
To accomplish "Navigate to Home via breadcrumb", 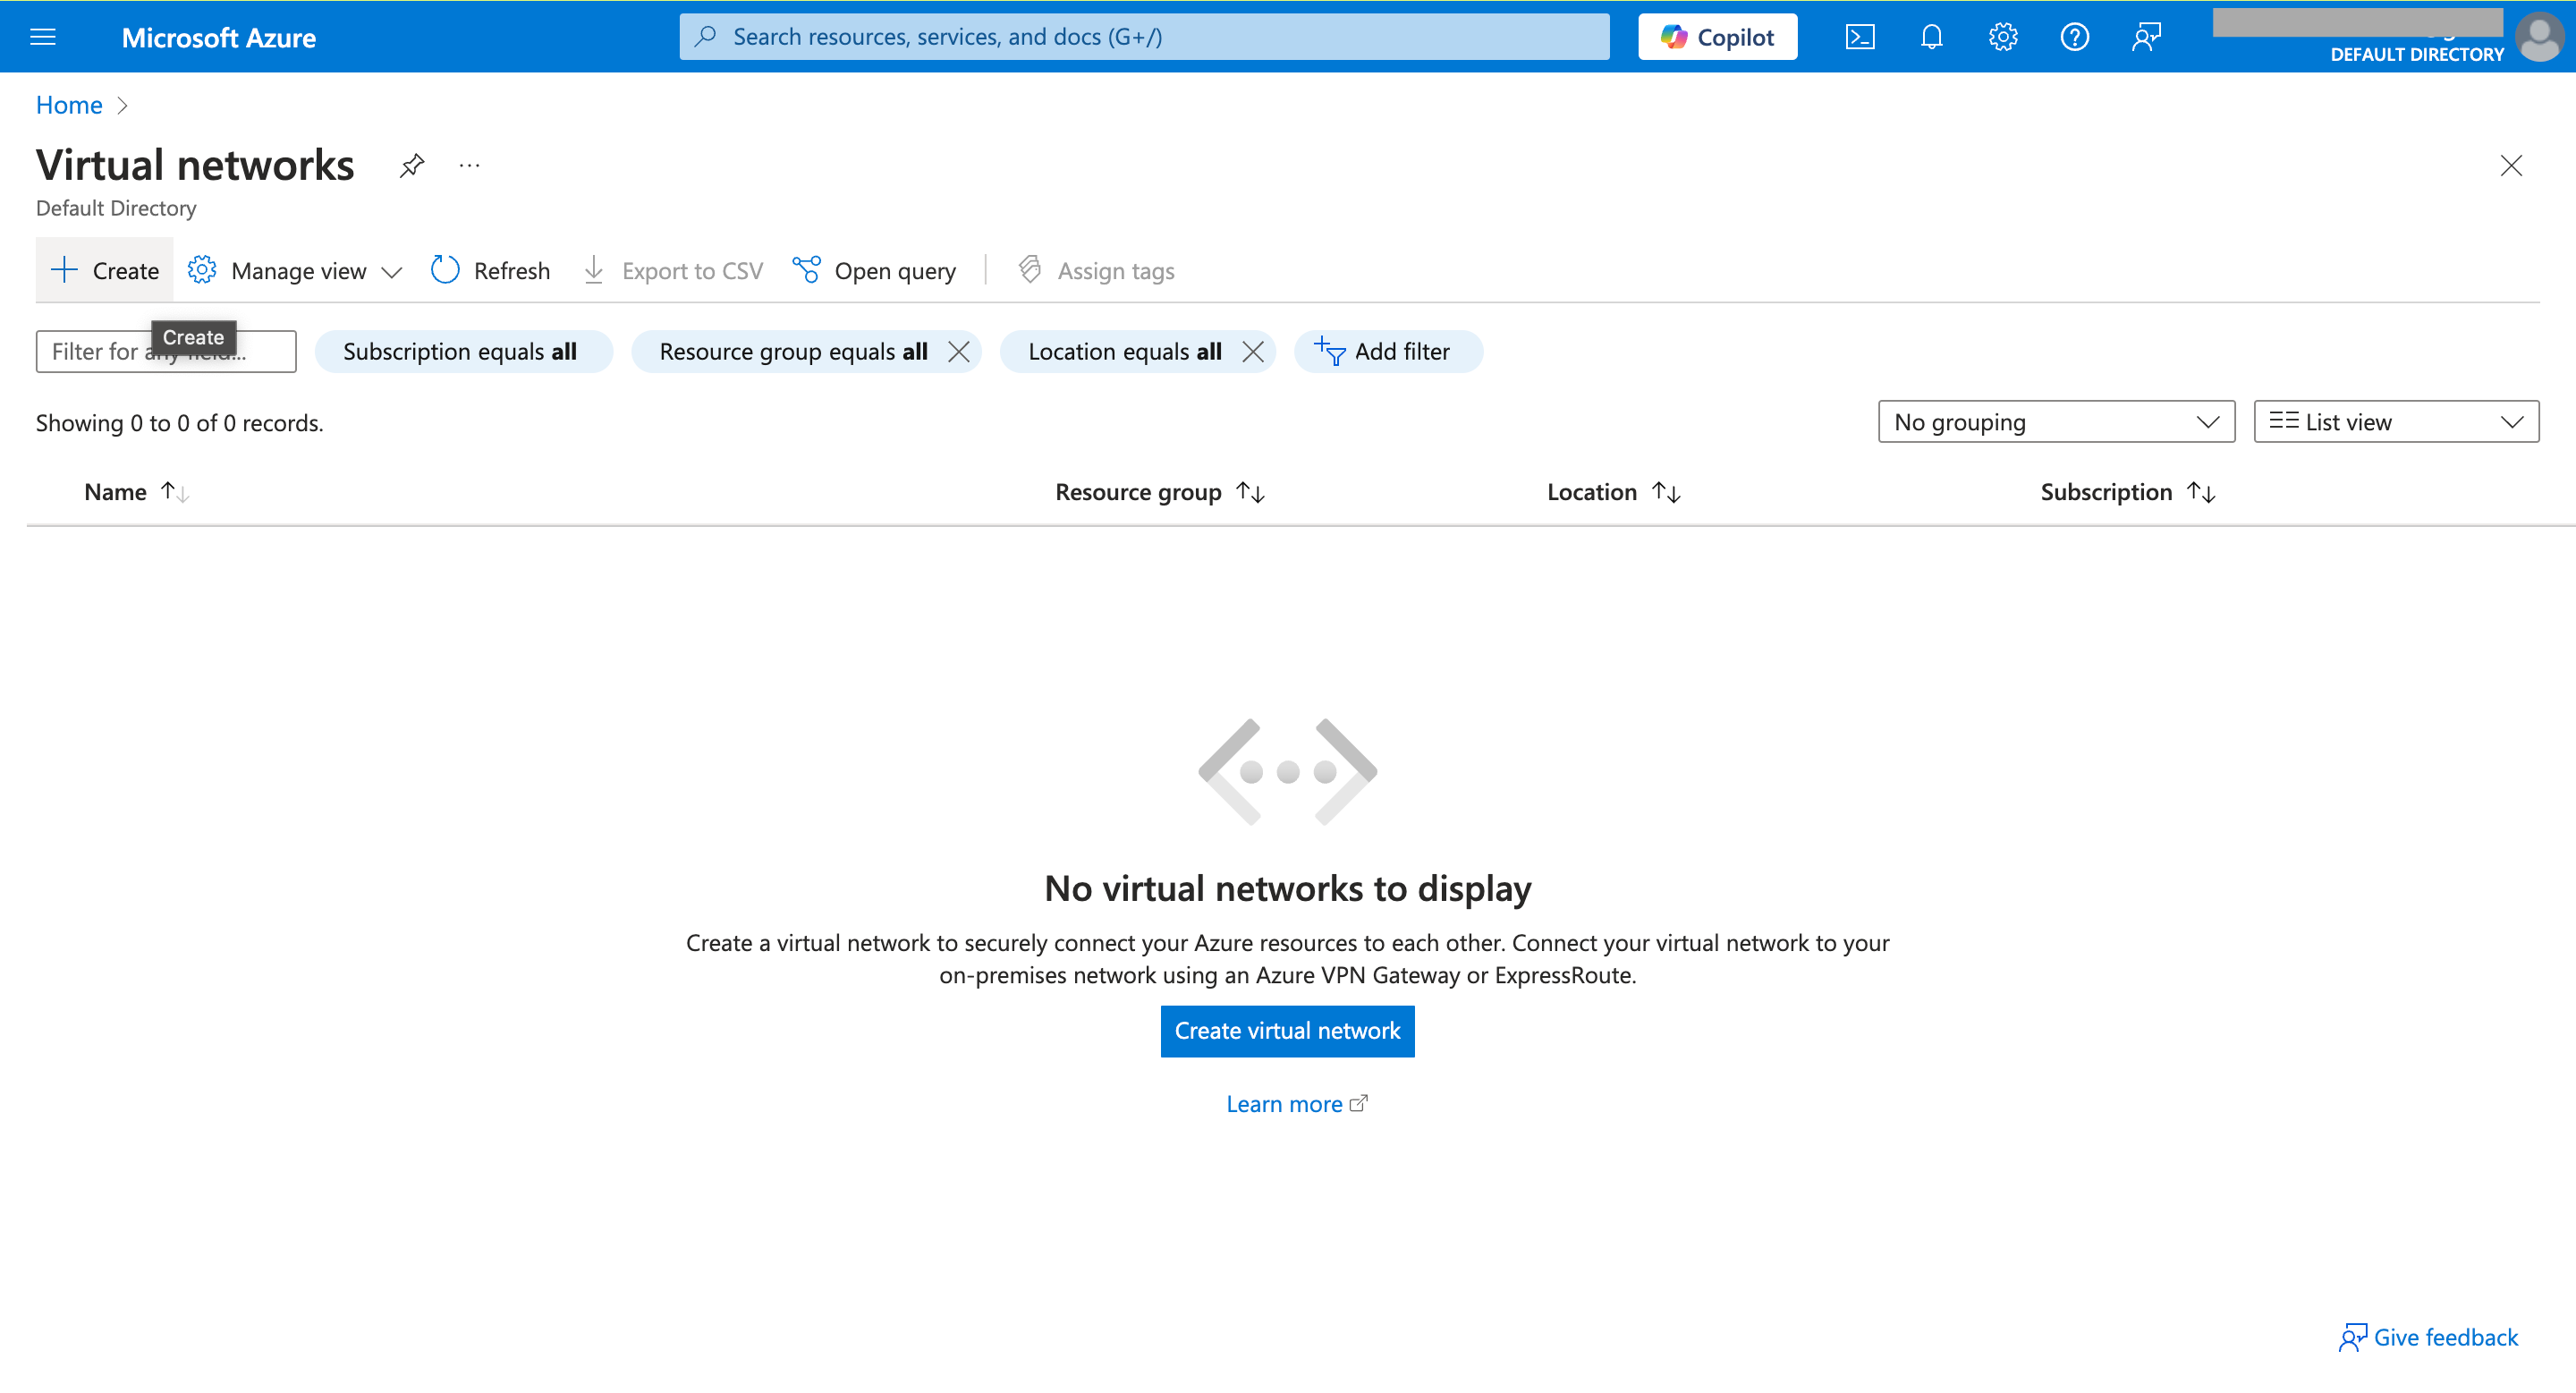I will point(68,104).
